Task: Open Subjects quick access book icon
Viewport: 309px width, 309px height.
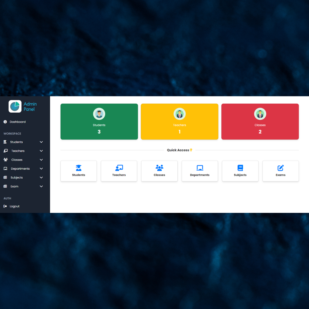Action: [x=240, y=168]
